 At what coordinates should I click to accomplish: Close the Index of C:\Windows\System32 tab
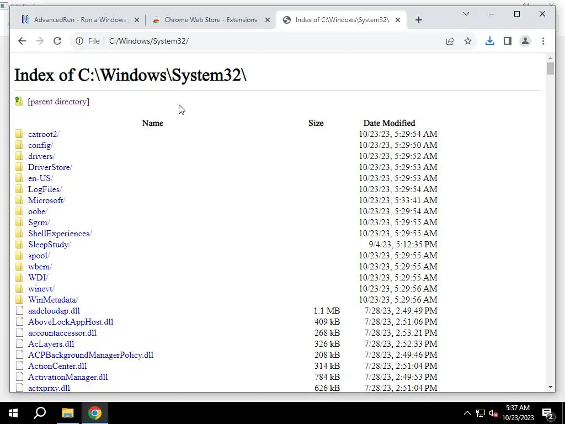pyautogui.click(x=397, y=20)
